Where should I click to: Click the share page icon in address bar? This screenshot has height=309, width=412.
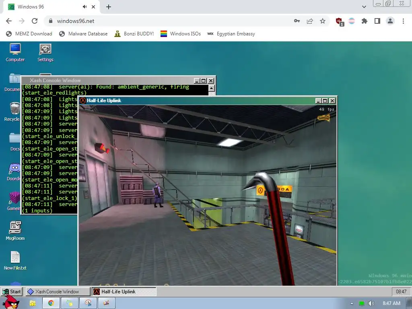(x=310, y=21)
